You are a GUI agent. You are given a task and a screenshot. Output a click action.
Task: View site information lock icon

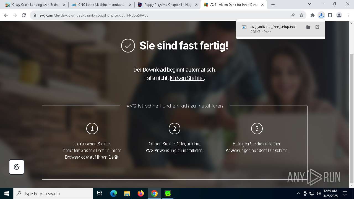click(35, 15)
